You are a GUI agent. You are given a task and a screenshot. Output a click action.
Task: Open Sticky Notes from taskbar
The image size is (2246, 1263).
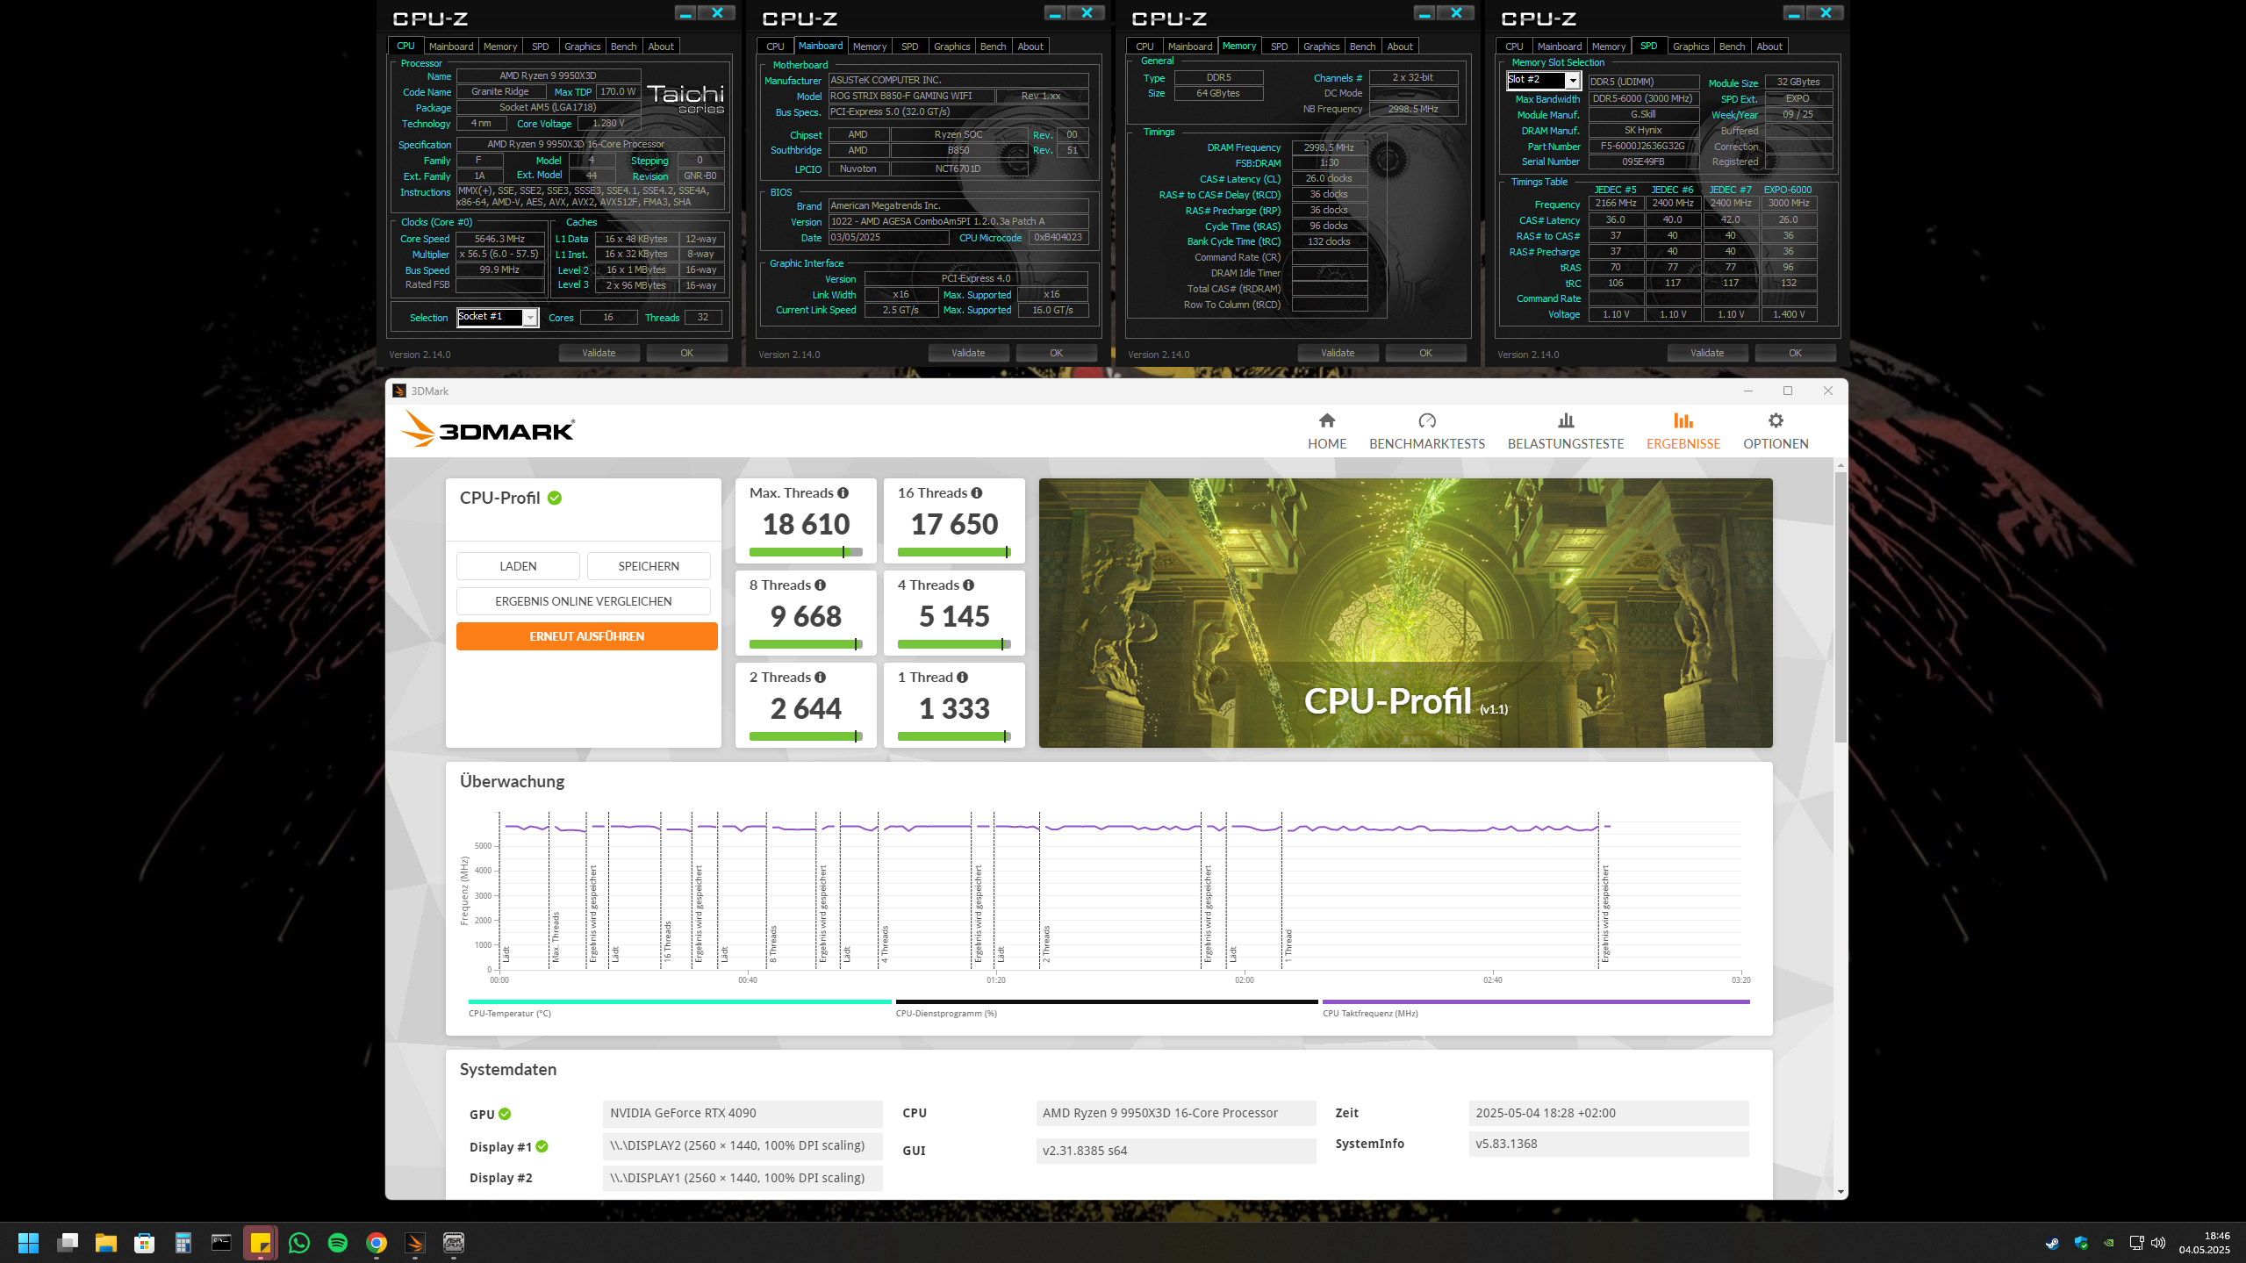(261, 1243)
